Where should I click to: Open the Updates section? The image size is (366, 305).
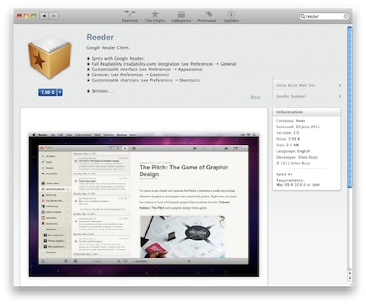point(231,16)
